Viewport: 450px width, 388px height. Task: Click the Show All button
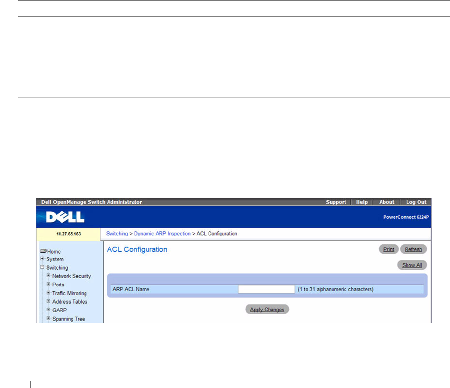click(412, 265)
